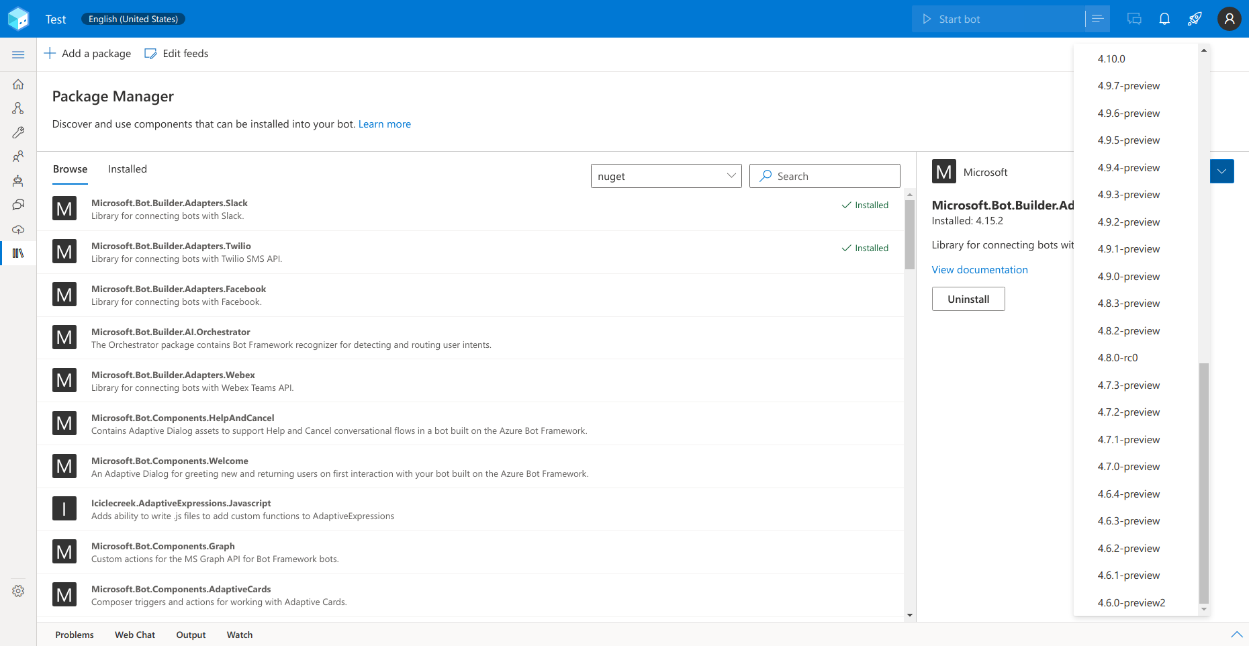Image resolution: width=1249 pixels, height=646 pixels.
Task: Select Iciclecreek.AdaptiveExpressions.Javascript package
Action: (x=470, y=510)
